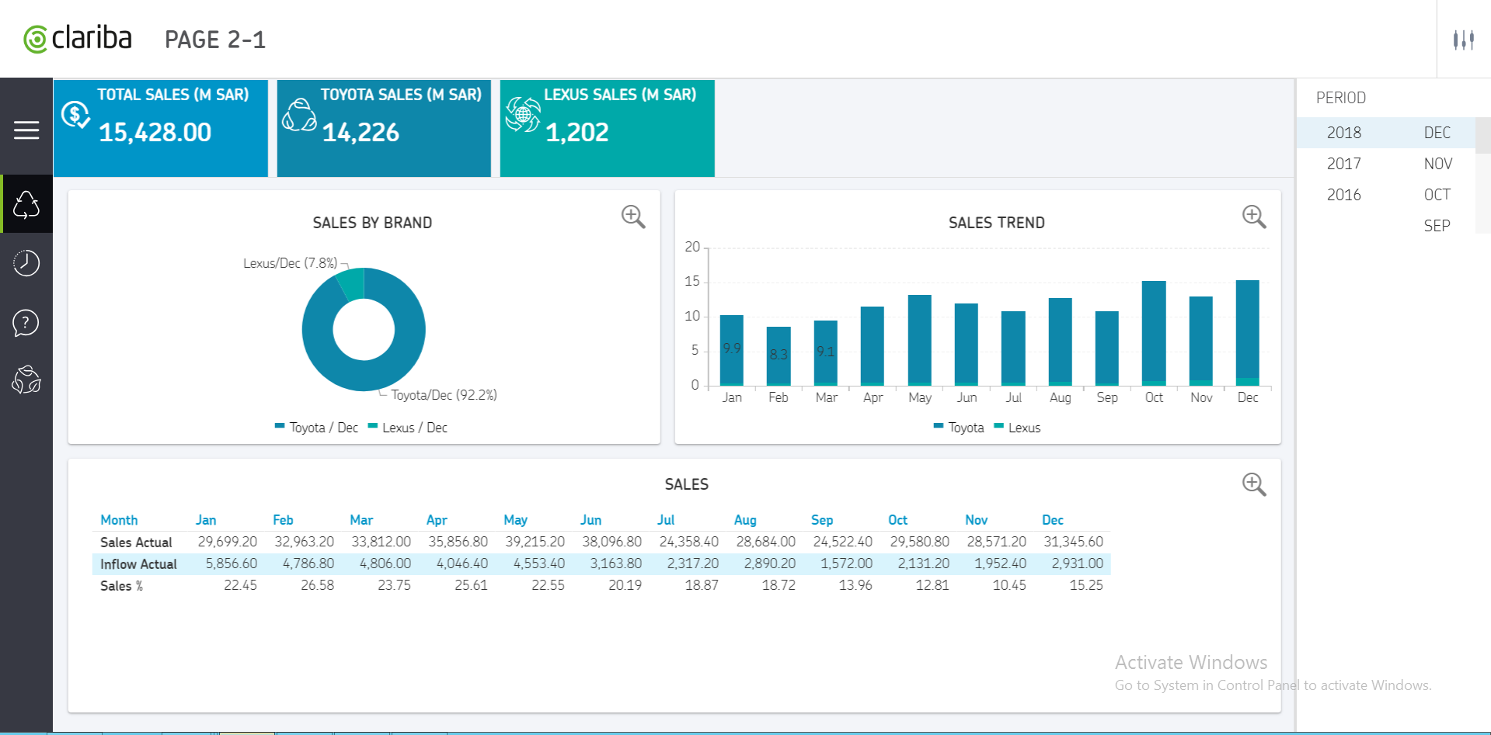Select year 2017 in Period filter

1344,164
